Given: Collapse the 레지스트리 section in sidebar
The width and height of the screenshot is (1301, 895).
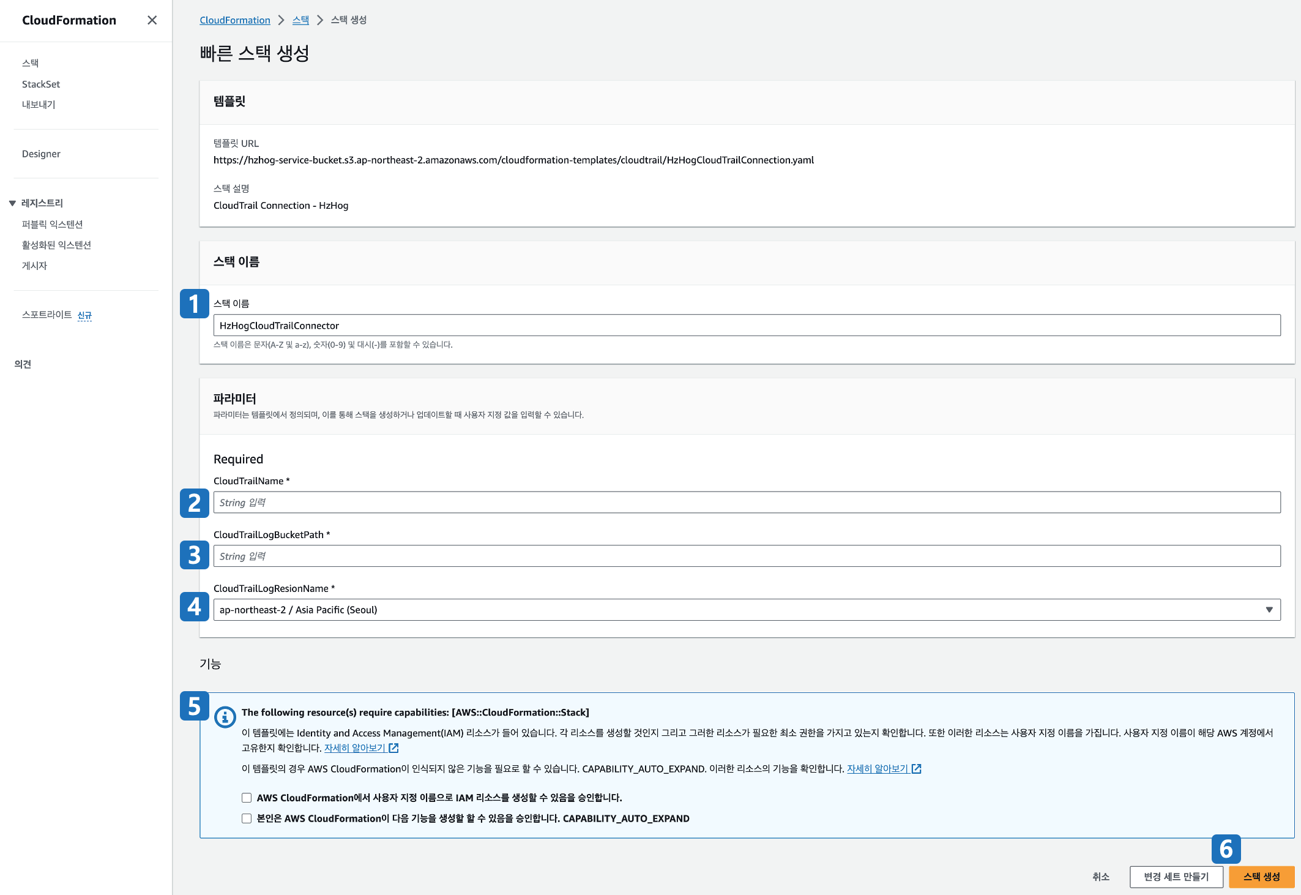Looking at the screenshot, I should click(12, 203).
